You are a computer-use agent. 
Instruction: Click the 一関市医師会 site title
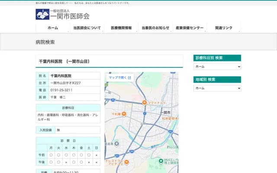(x=70, y=16)
